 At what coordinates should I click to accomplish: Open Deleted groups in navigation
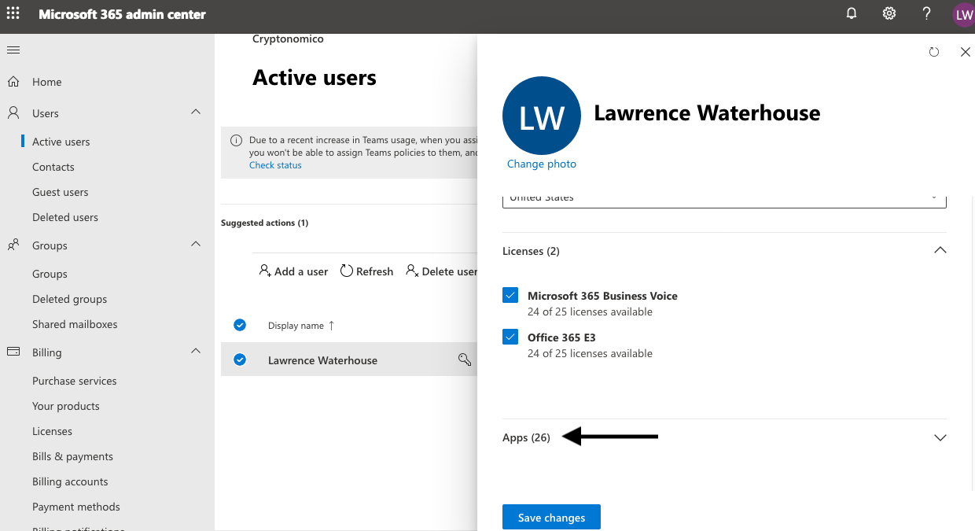coord(69,299)
